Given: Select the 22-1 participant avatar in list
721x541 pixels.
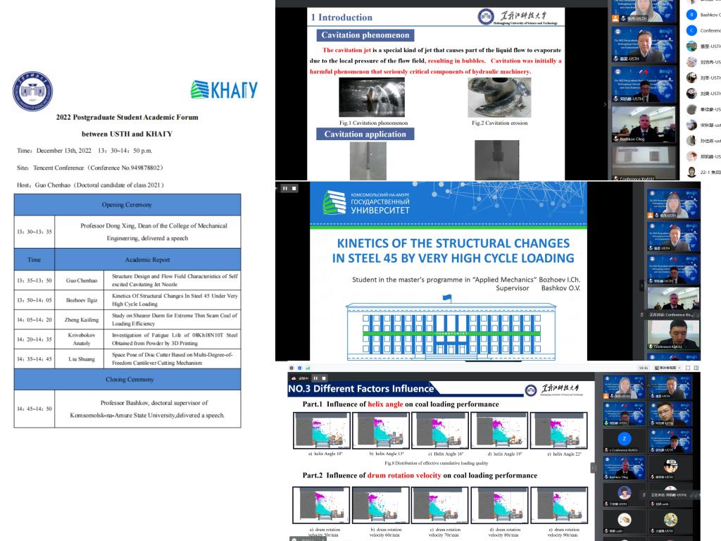Looking at the screenshot, I should (x=692, y=172).
